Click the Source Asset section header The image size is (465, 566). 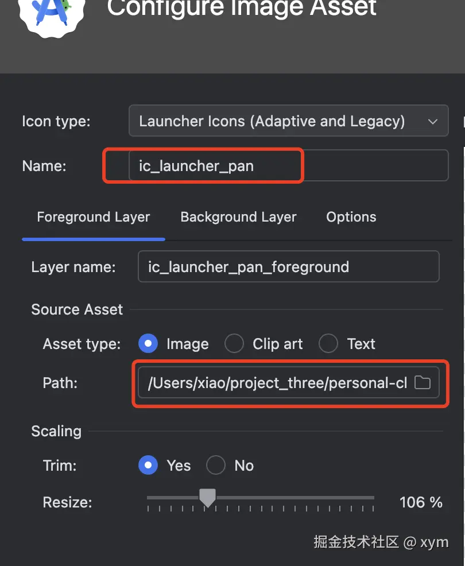(x=77, y=309)
